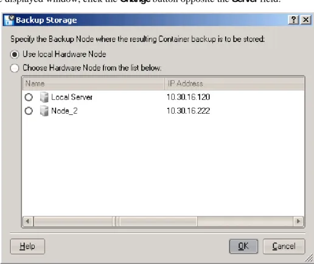Click the Node_2 server icon

pos(44,111)
